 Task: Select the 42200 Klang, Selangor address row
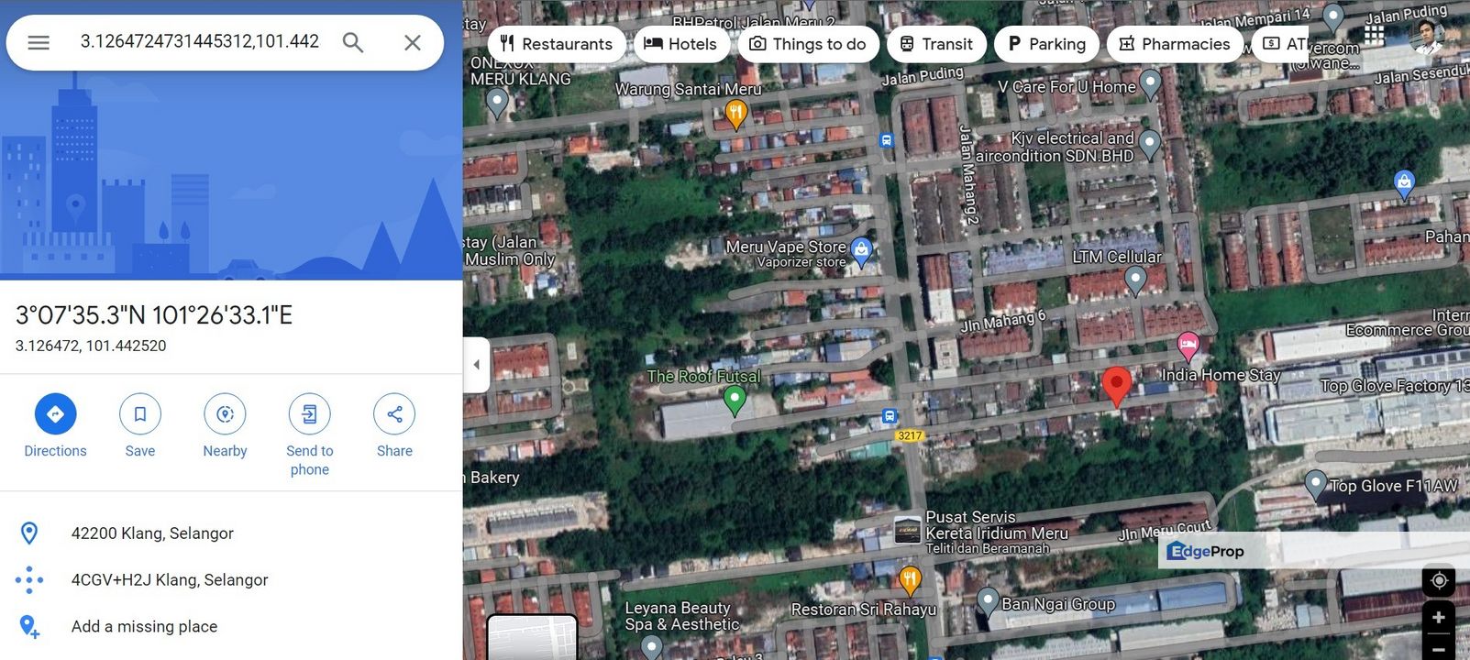231,533
